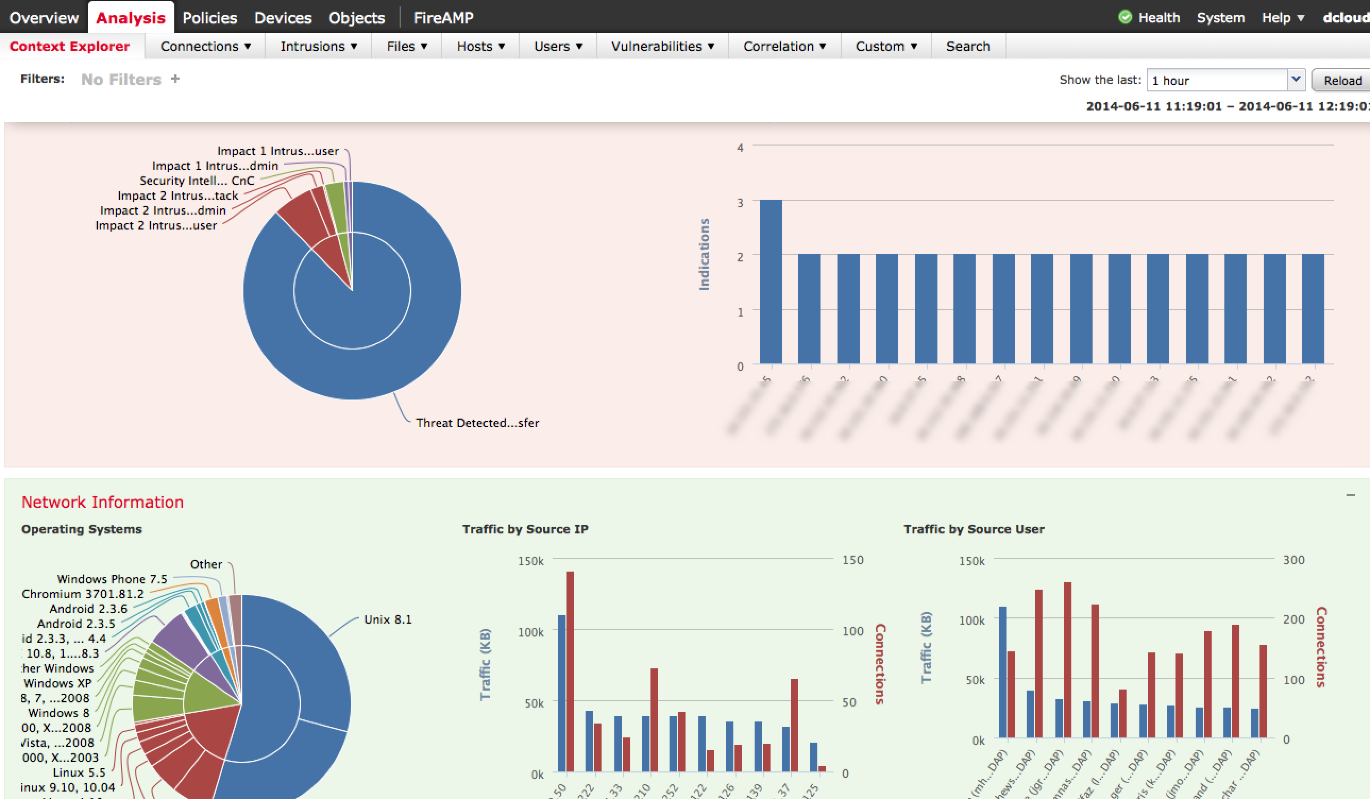Screen dimensions: 1370x799
Task: Click the tallest red Traffic by Source IP bar
Action: coord(570,671)
